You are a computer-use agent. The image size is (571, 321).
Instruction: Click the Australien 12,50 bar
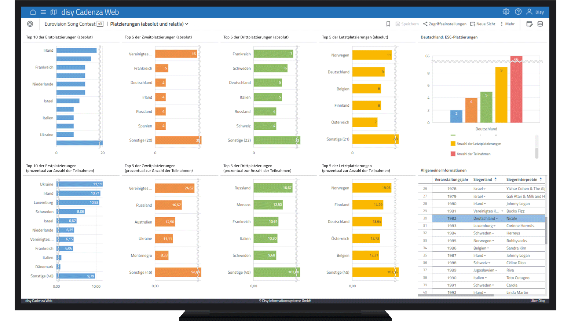[165, 222]
